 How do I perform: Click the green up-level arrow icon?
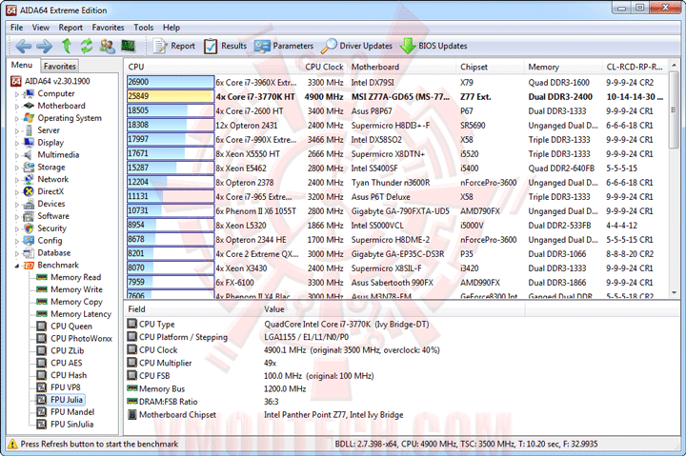pos(66,46)
